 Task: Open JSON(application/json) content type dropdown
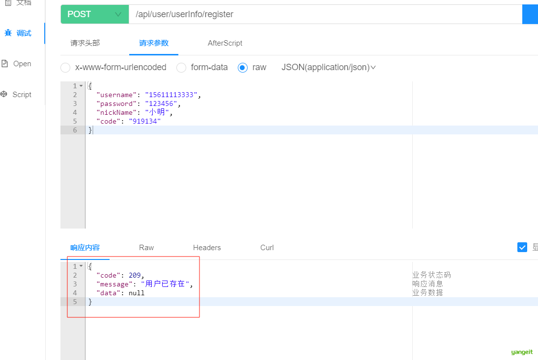coord(328,68)
